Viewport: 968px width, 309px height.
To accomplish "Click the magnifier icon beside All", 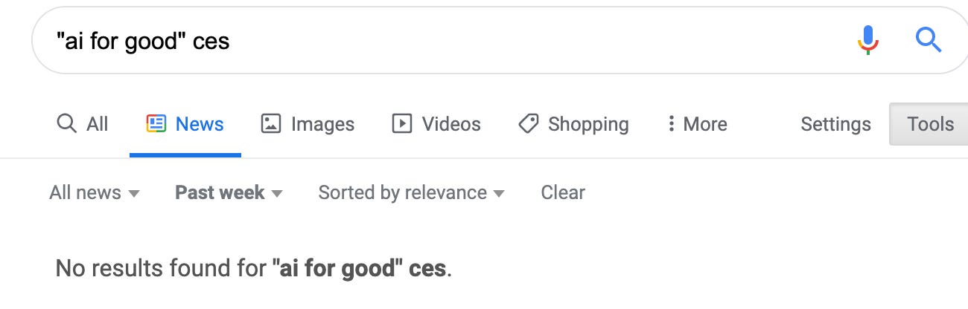I will tap(66, 123).
